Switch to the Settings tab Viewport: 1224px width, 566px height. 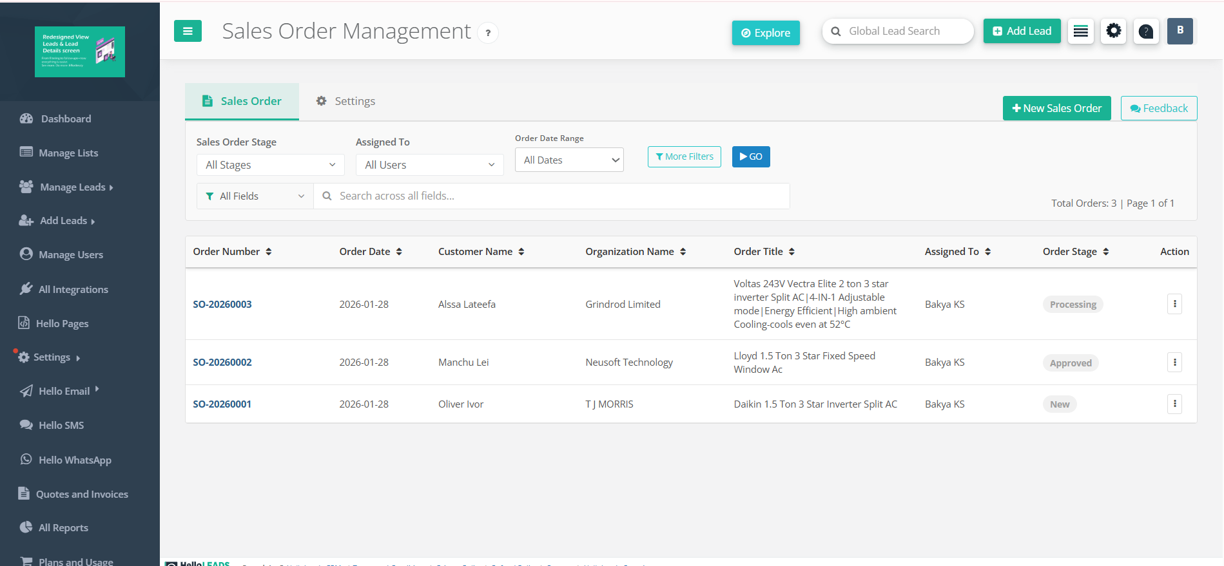(x=345, y=101)
